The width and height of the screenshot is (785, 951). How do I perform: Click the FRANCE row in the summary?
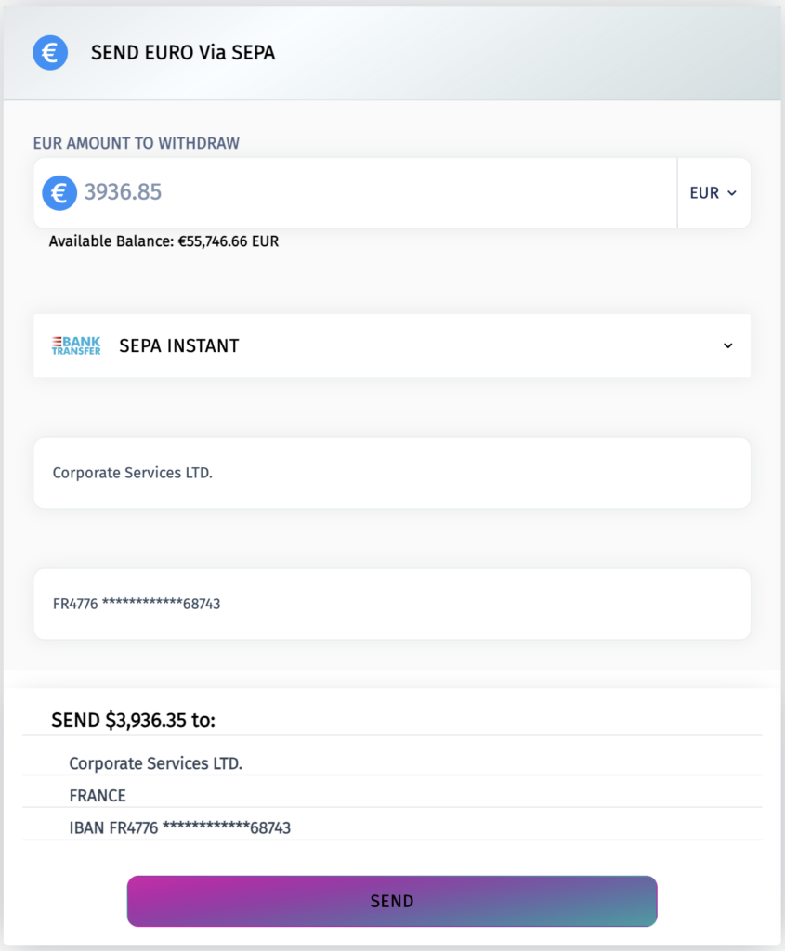[x=98, y=796]
